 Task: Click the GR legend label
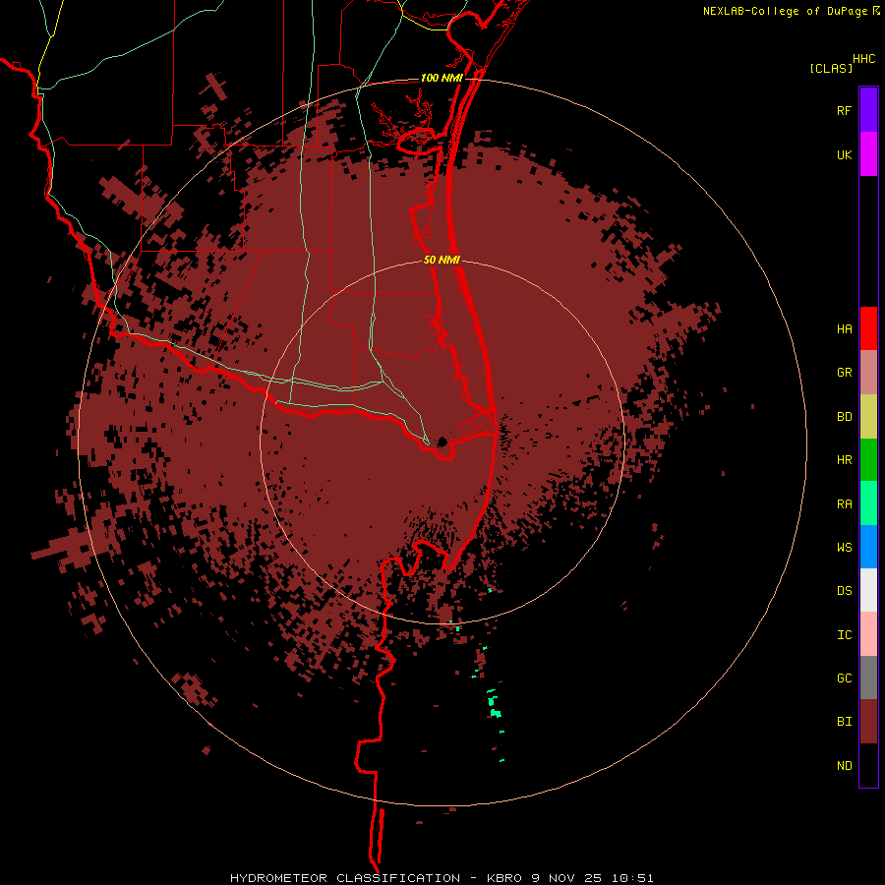click(x=844, y=373)
